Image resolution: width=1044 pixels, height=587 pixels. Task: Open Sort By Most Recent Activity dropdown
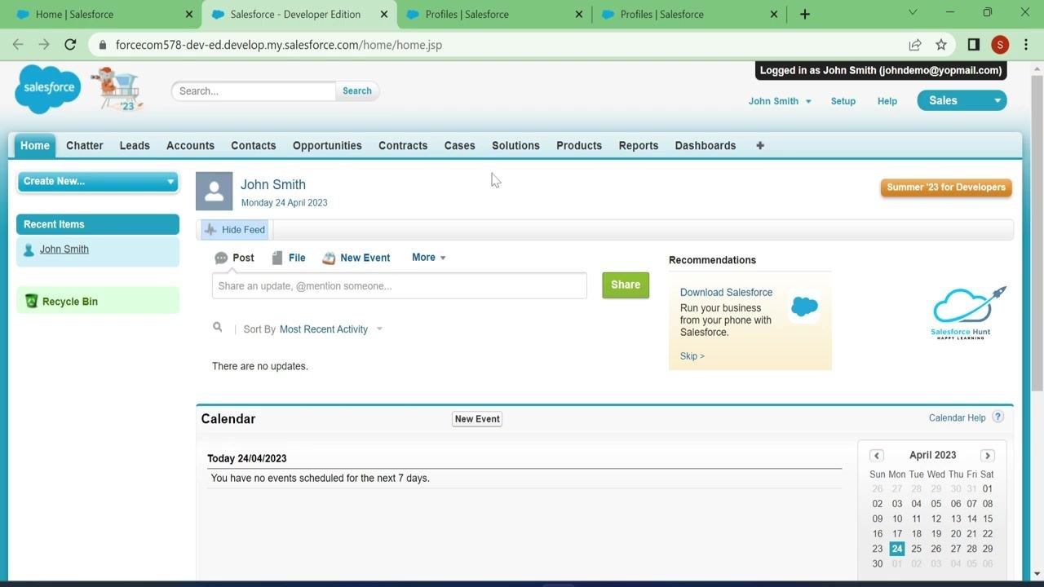(330, 329)
